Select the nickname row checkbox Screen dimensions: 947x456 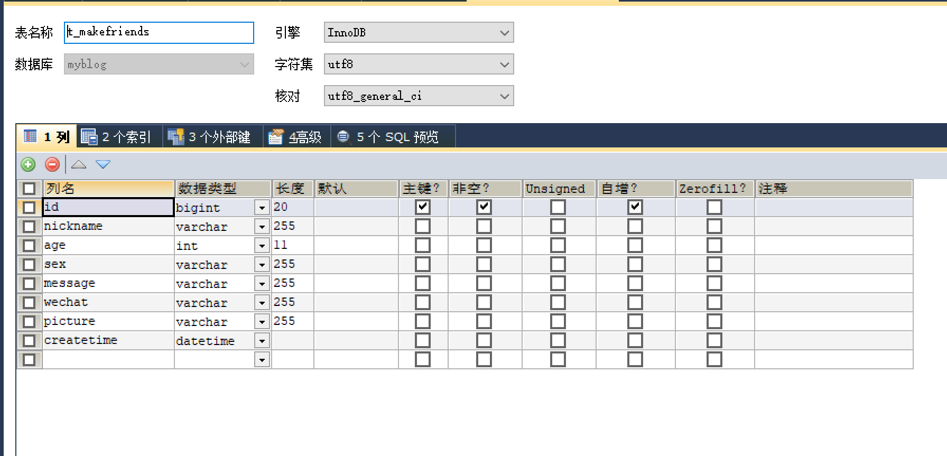[x=29, y=227]
